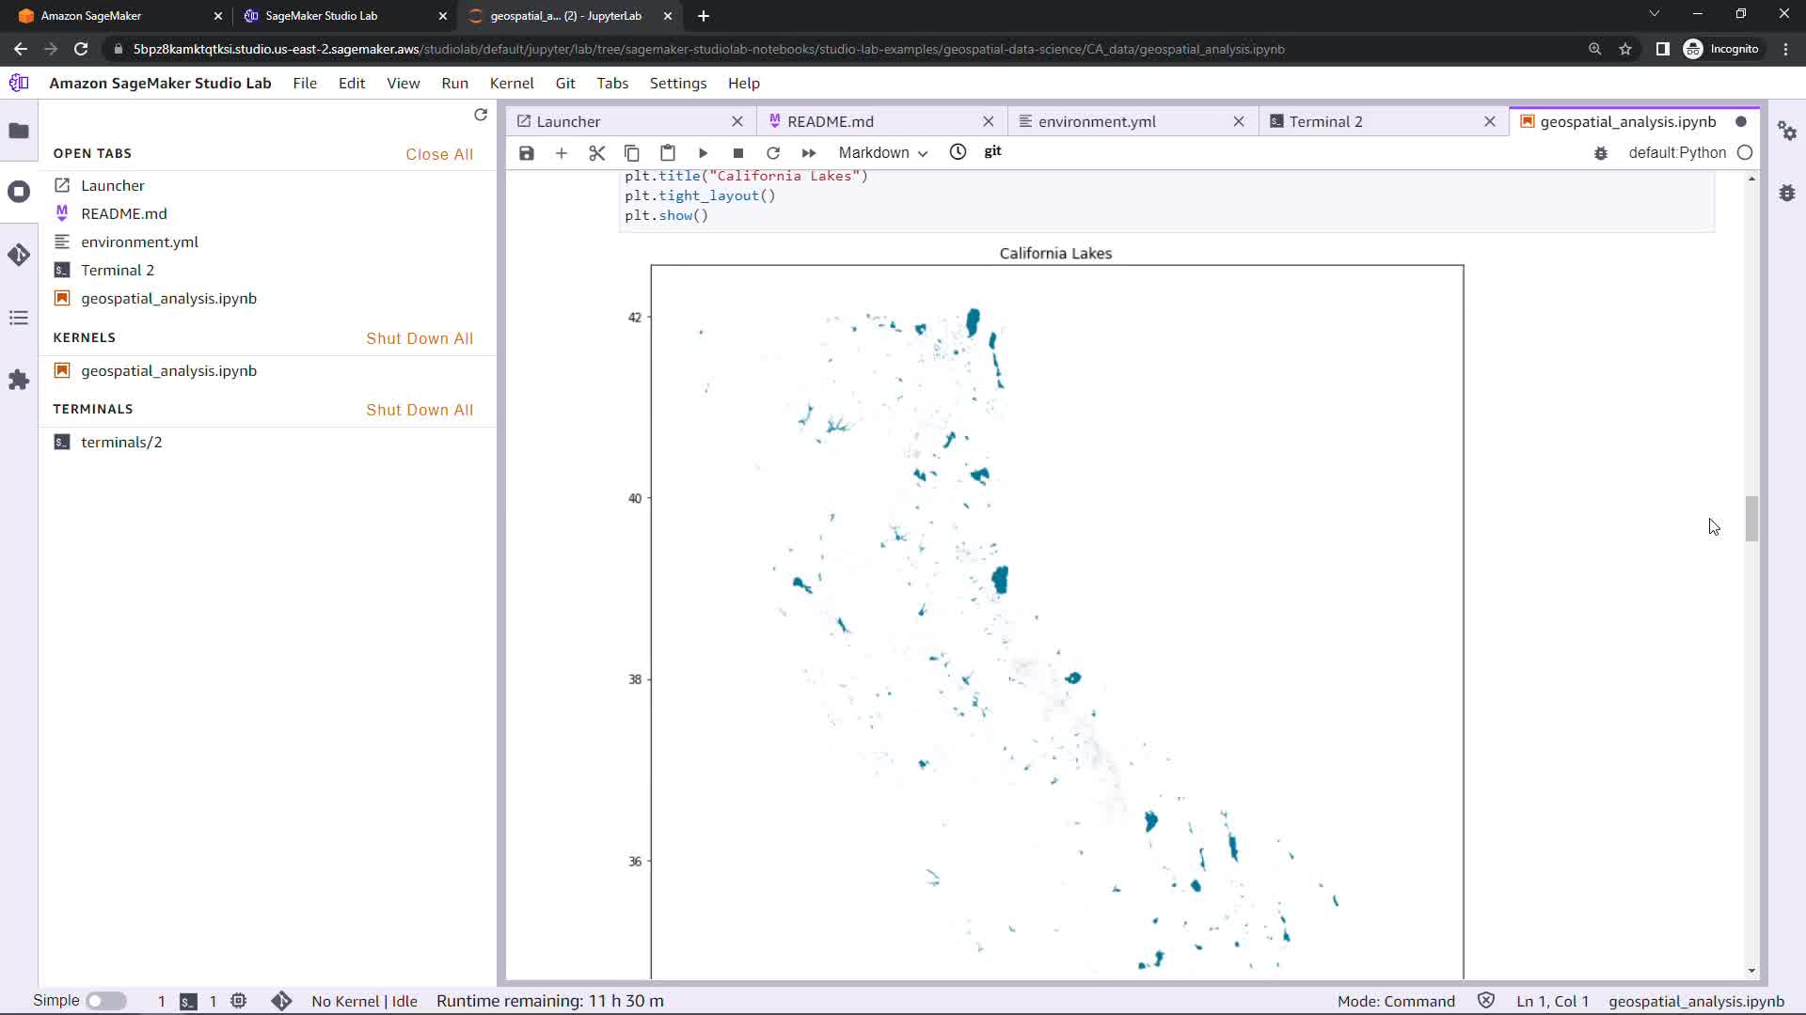Shut Down All kernels
Image resolution: width=1806 pixels, height=1015 pixels.
(420, 338)
